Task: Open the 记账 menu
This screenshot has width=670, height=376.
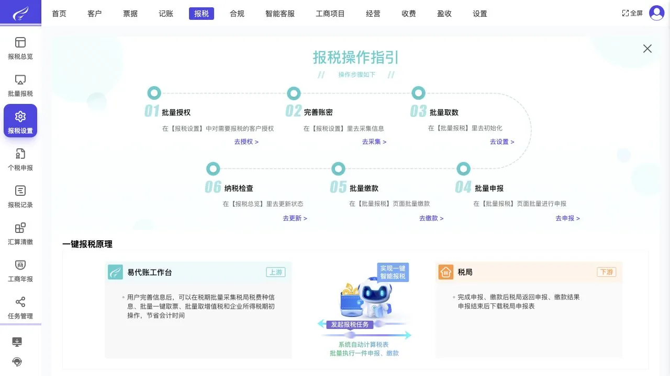Action: click(x=166, y=14)
